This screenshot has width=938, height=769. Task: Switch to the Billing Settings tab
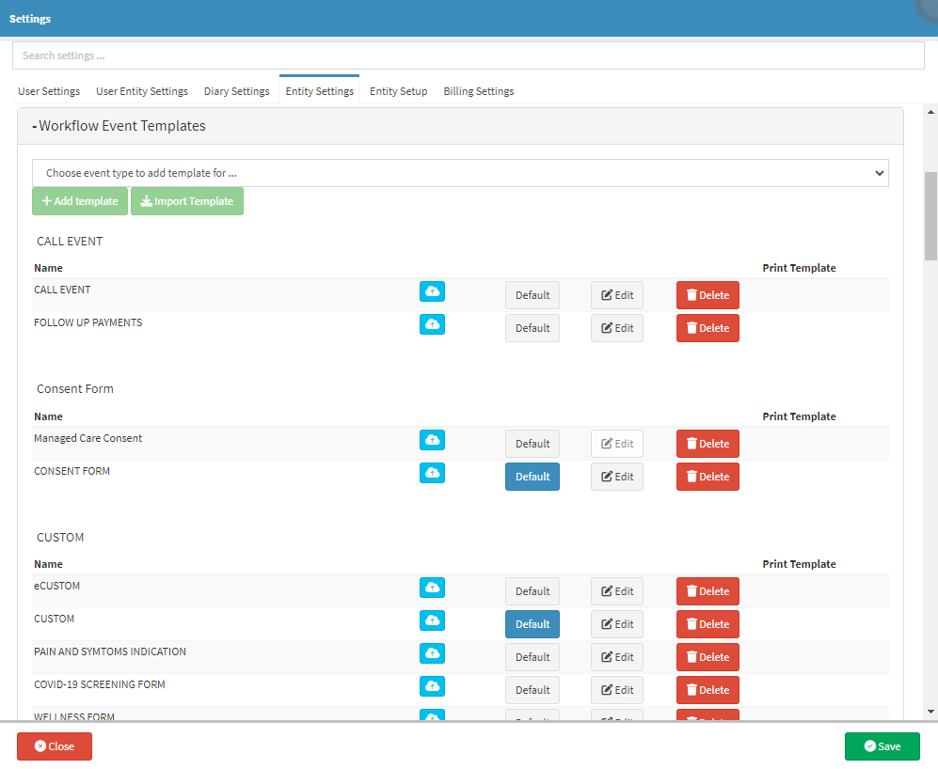click(x=478, y=91)
